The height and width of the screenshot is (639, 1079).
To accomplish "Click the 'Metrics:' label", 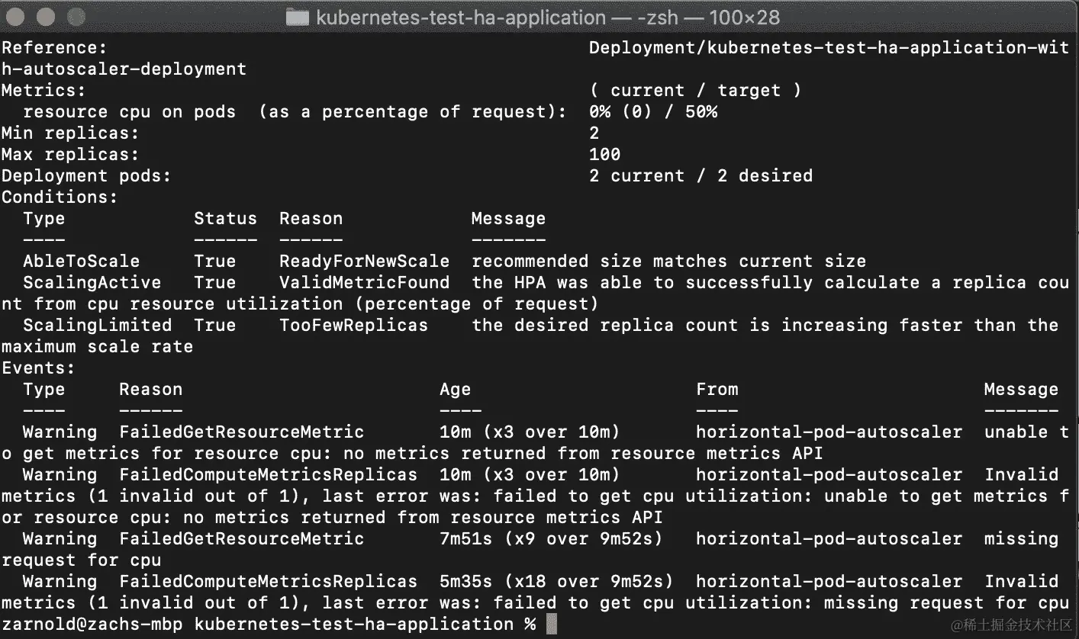I will (44, 91).
